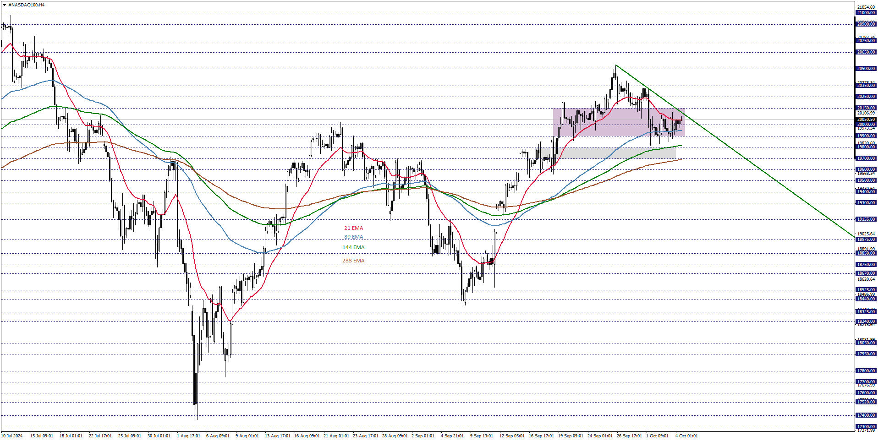Click the 19700.00 price level label

click(866, 158)
